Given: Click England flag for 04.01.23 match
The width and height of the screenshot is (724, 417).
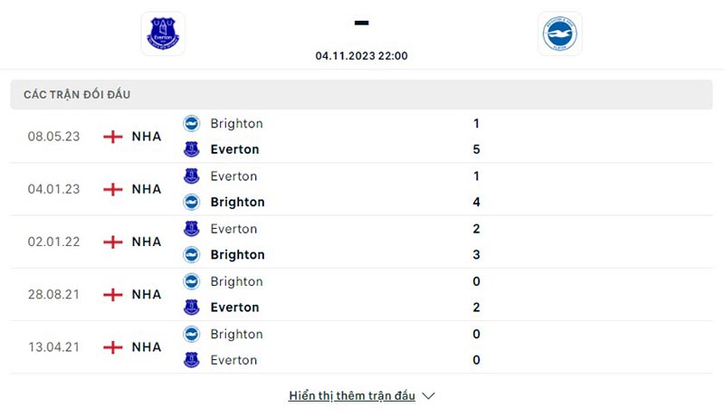Looking at the screenshot, I should click(113, 189).
